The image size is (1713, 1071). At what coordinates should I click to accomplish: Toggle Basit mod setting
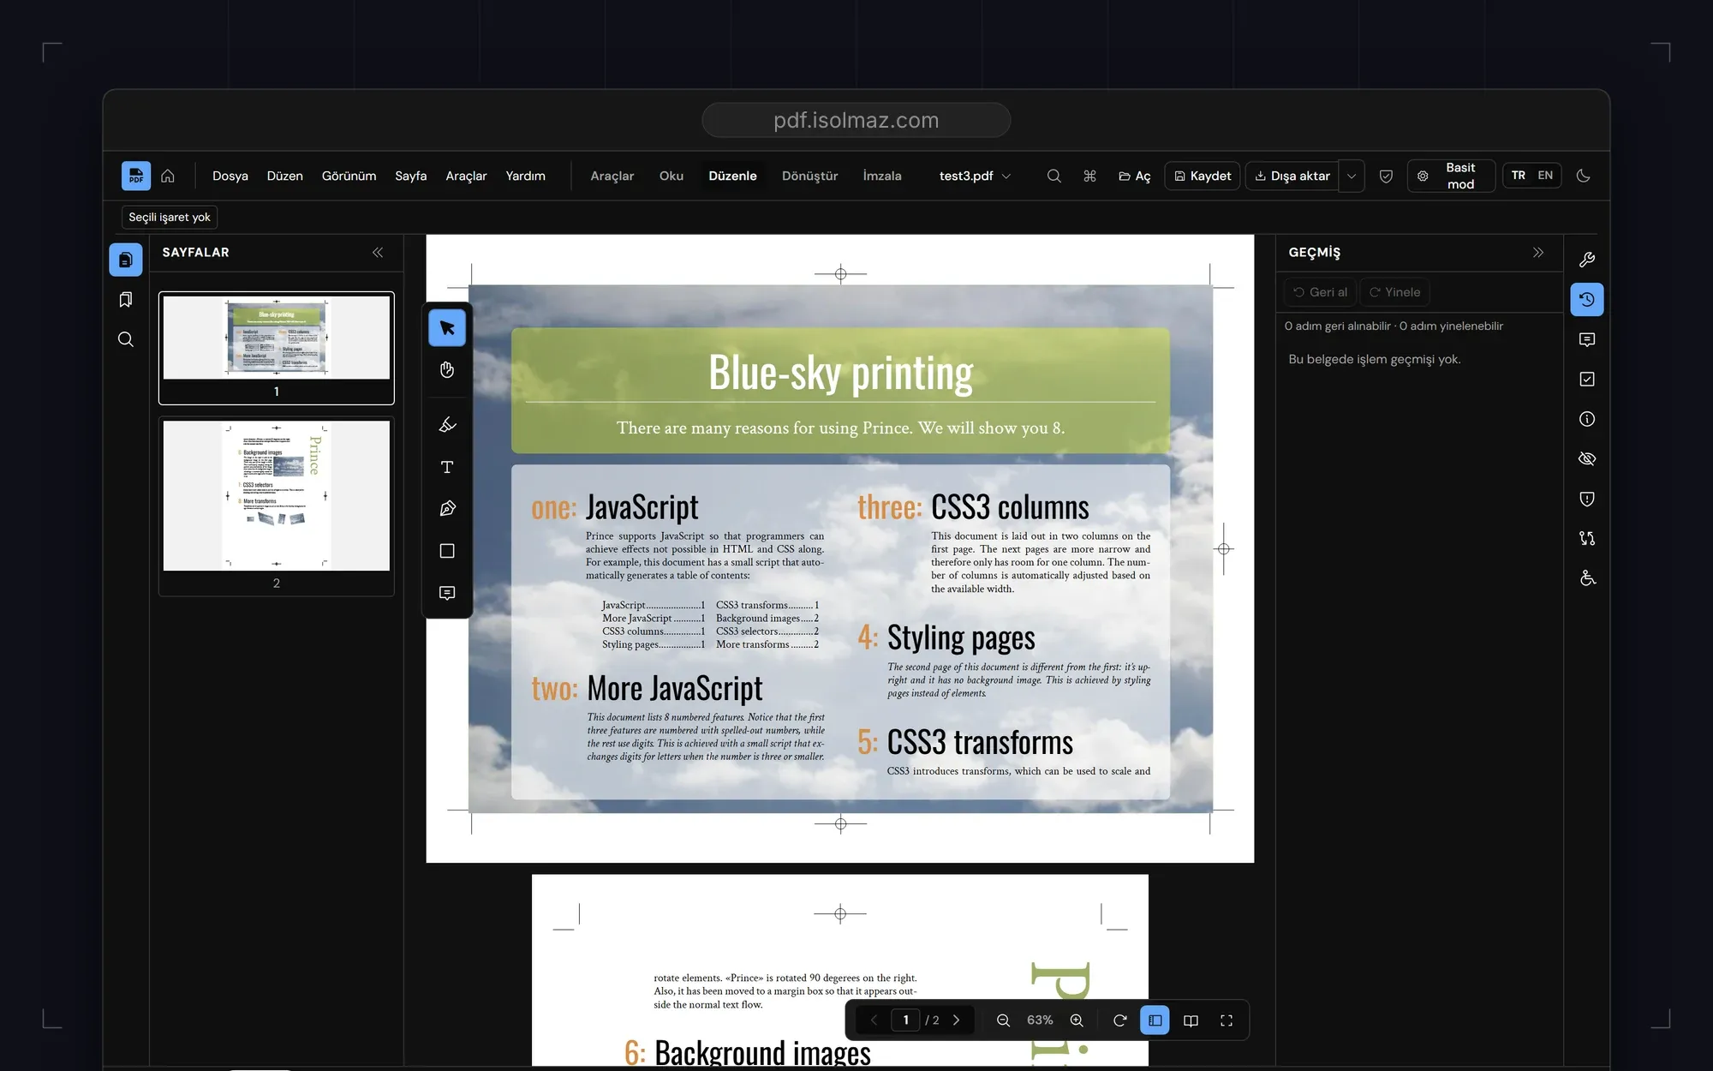coord(1451,176)
